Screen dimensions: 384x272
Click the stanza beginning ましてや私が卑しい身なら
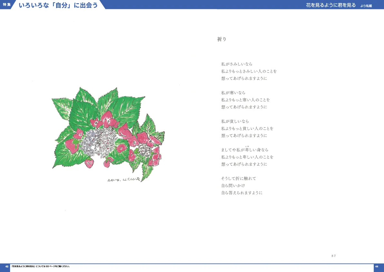246,150
